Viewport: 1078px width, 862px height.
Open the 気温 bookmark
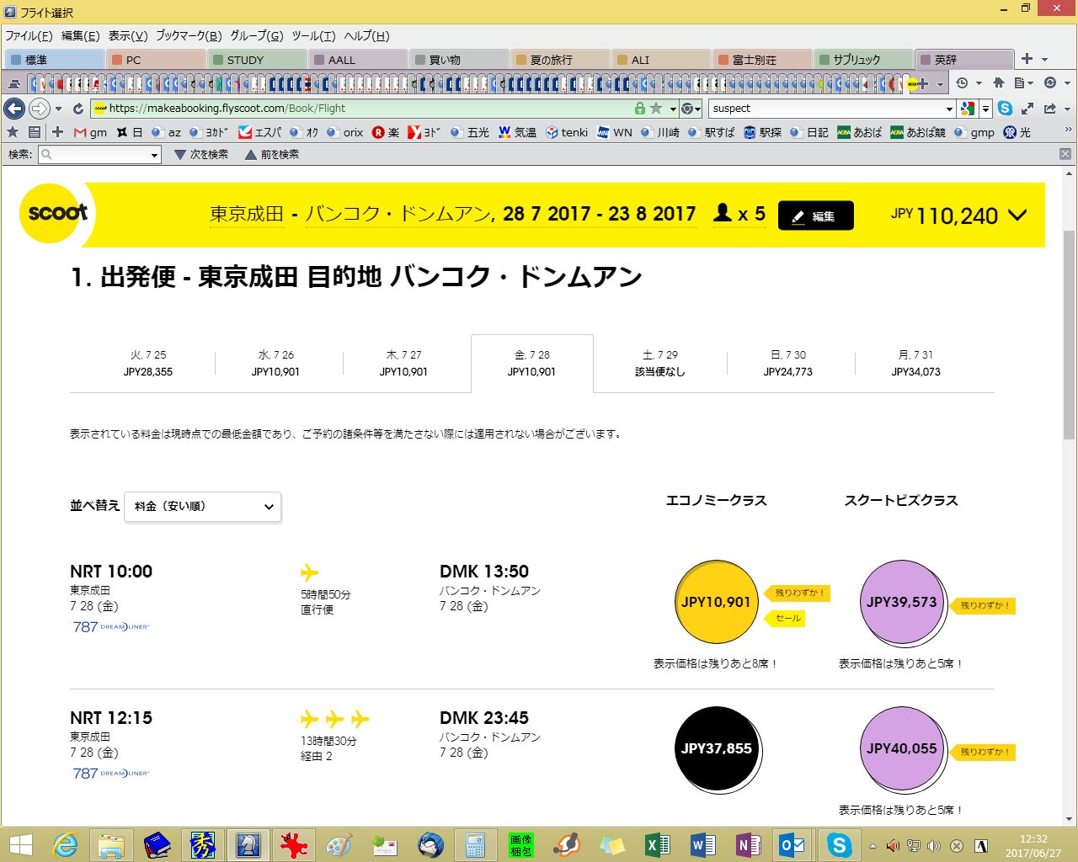click(517, 132)
